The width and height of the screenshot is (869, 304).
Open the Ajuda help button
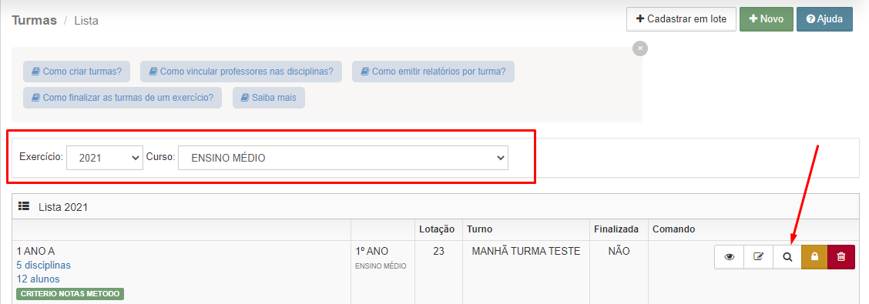point(824,18)
